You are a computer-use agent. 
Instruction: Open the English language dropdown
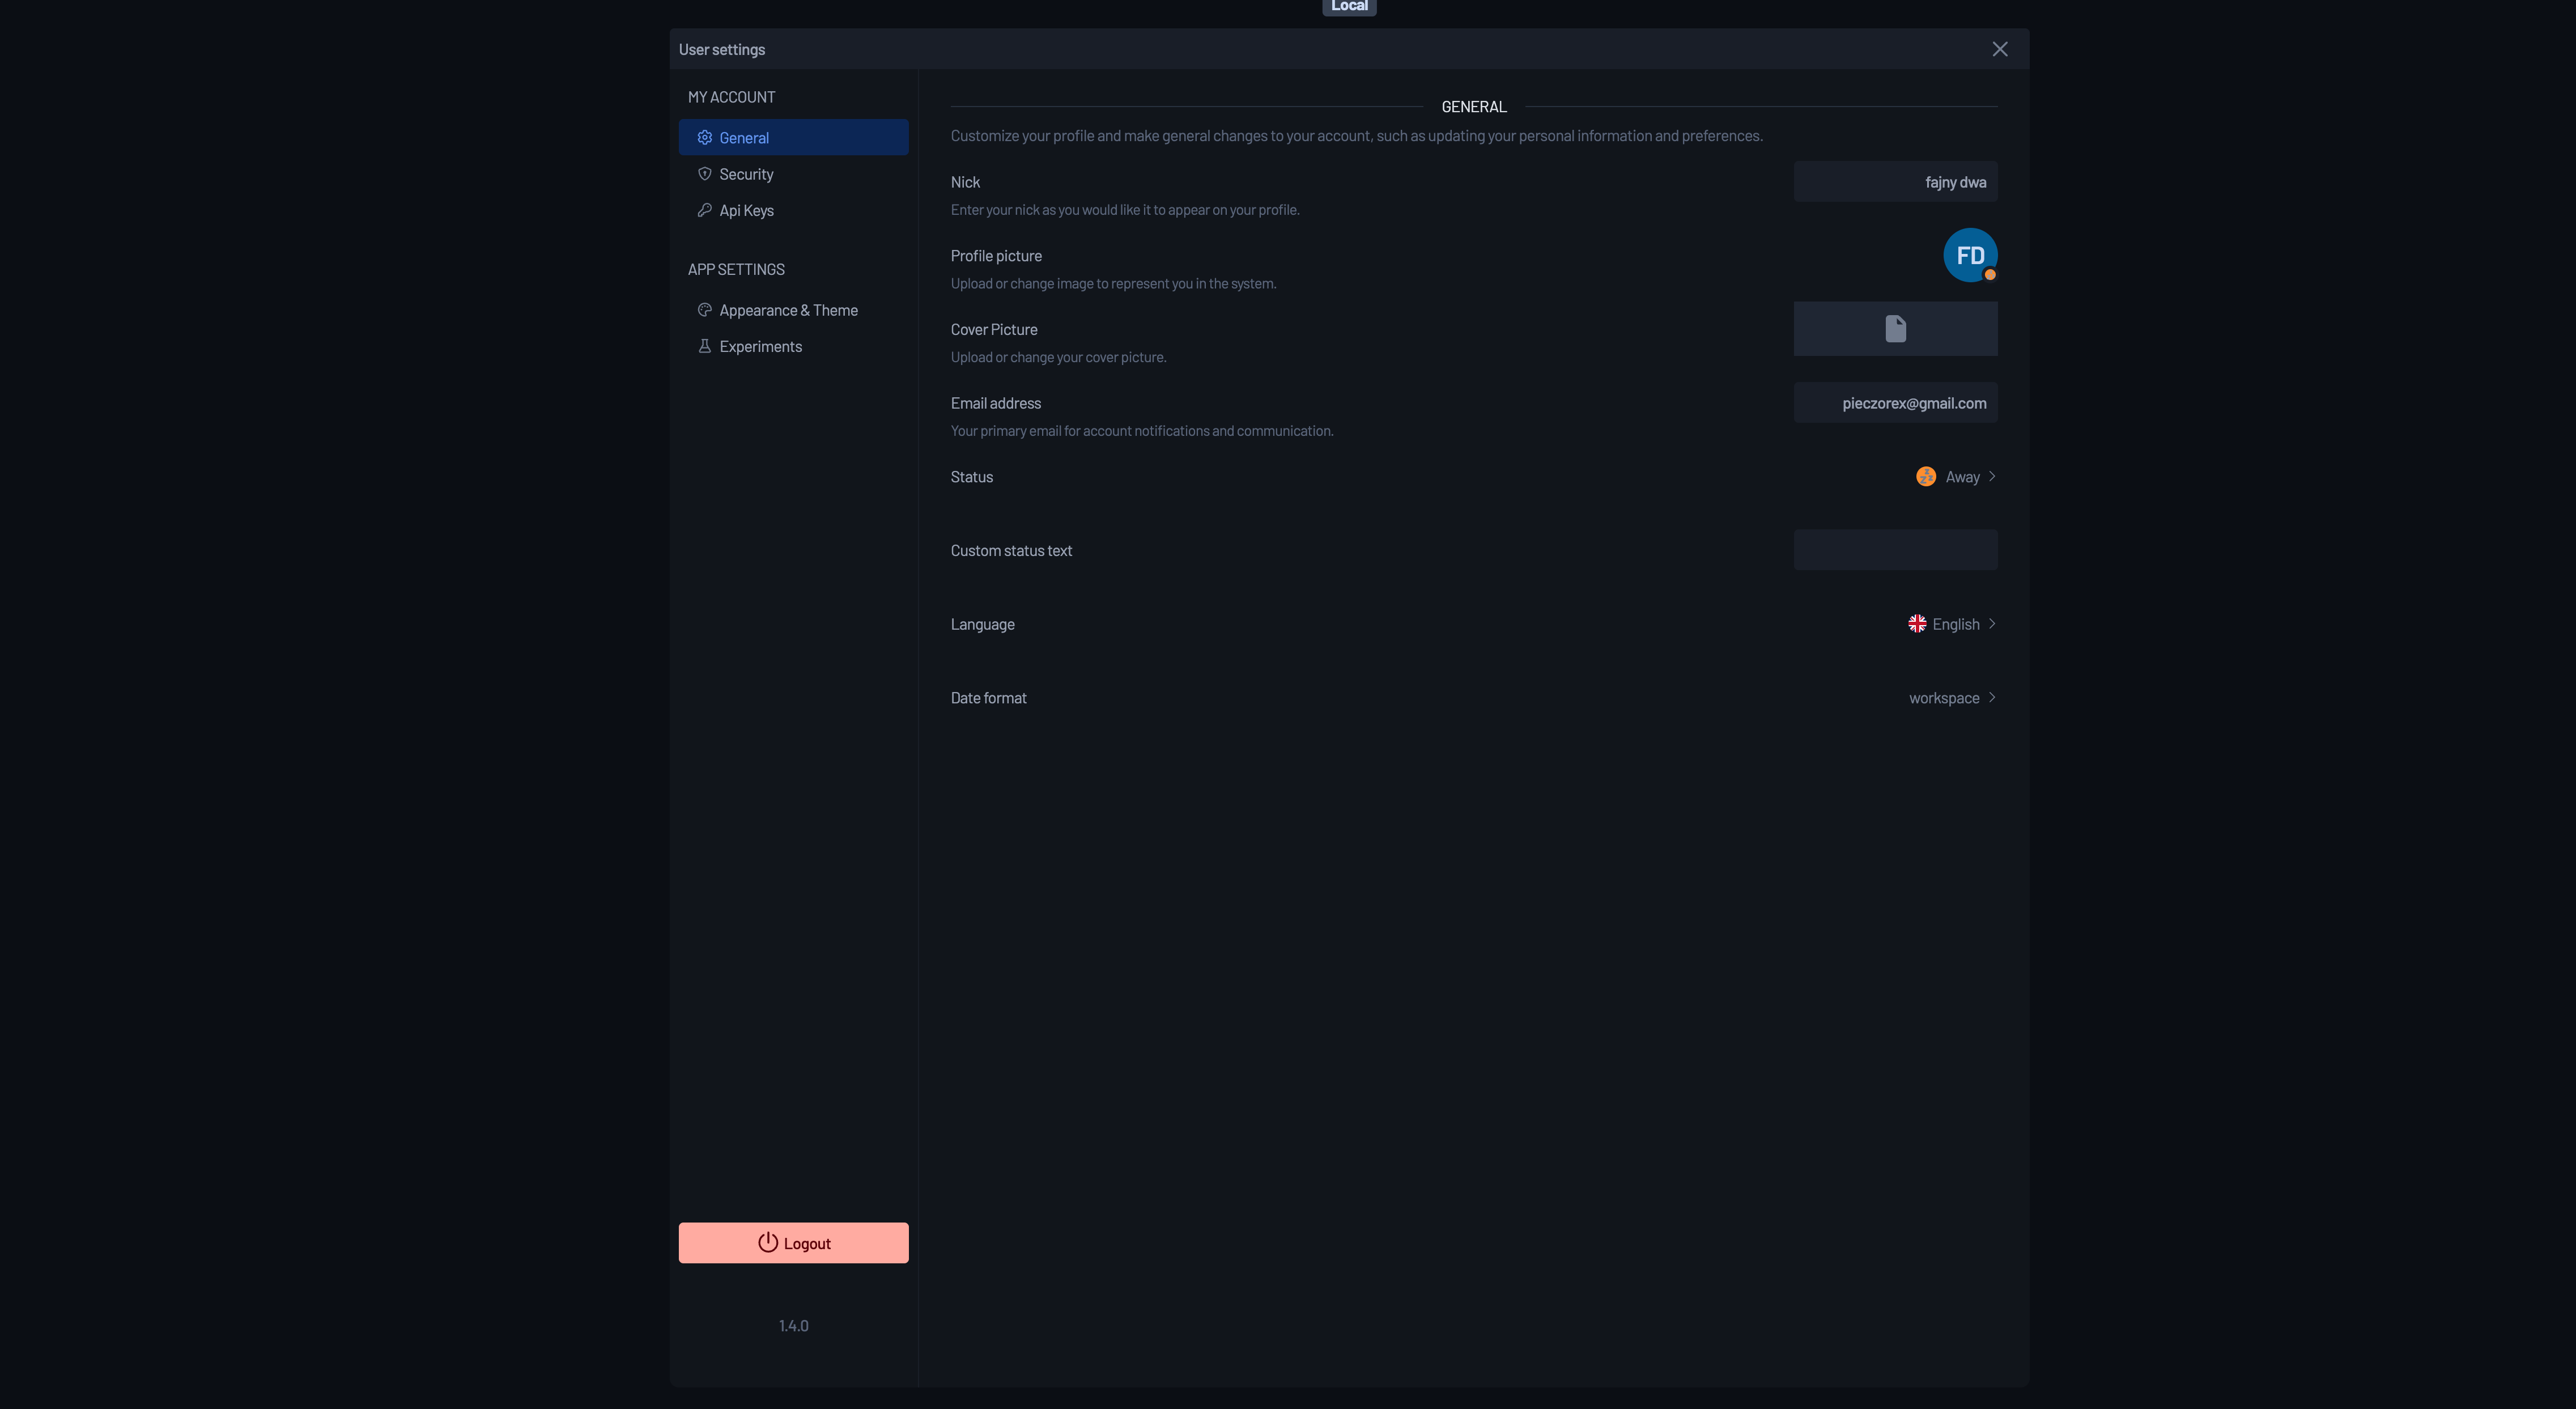pyautogui.click(x=1956, y=624)
